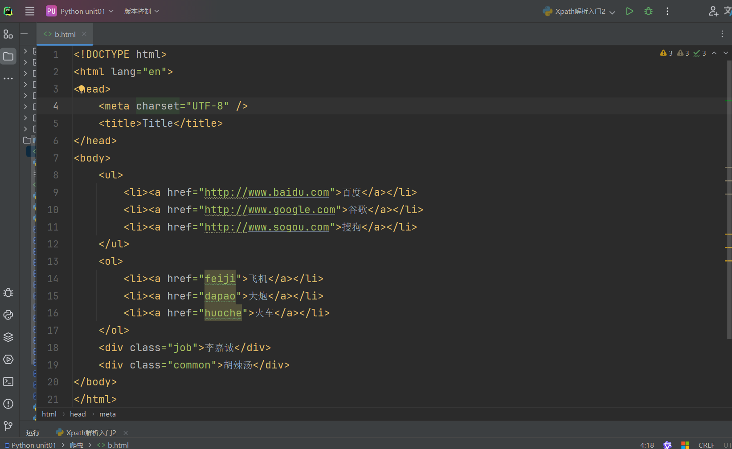The height and width of the screenshot is (449, 732).
Task: Hide the project panel with minus icon
Action: point(24,34)
